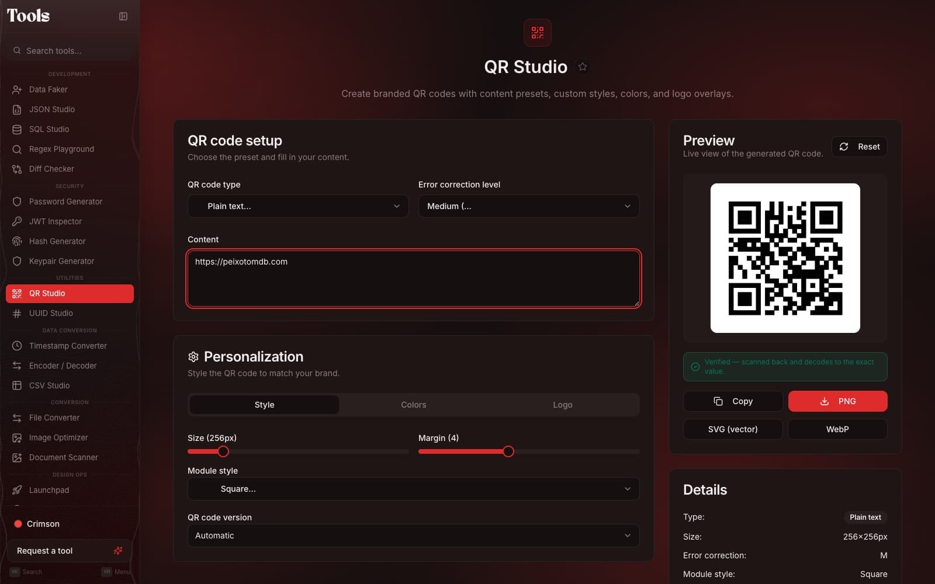
Task: Open Regex Playground search icon
Action: [x=17, y=149]
